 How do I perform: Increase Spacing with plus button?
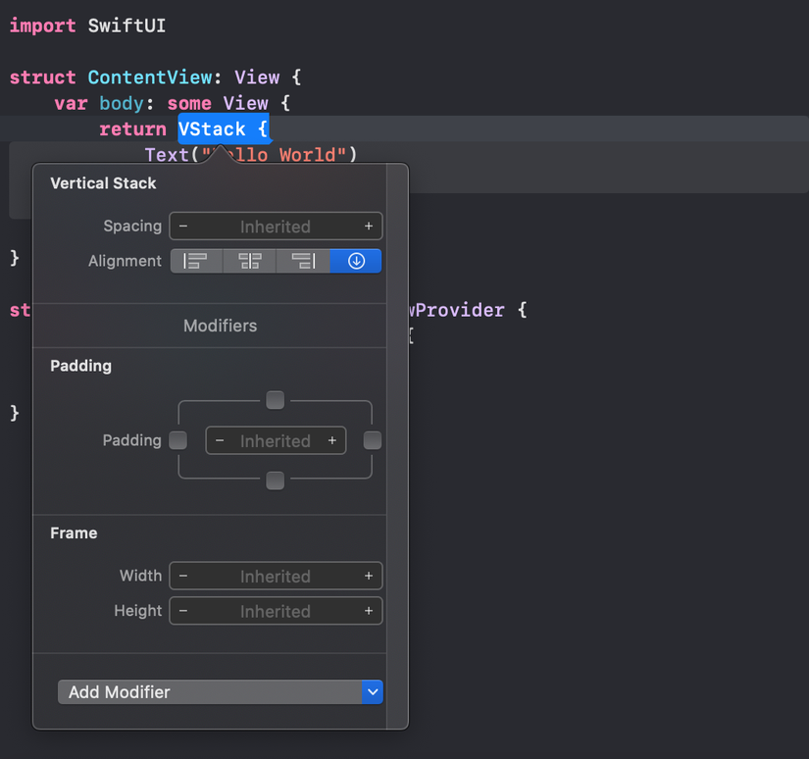coord(369,227)
